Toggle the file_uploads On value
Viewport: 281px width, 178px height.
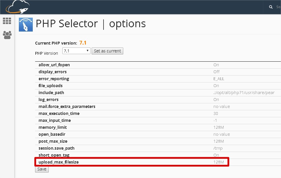216,86
